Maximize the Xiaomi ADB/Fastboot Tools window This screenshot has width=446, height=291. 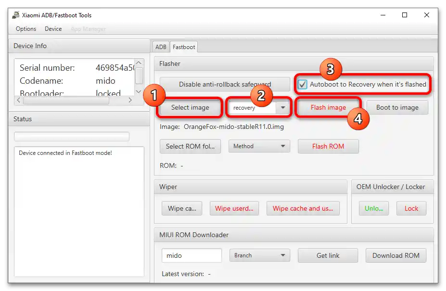(405, 15)
